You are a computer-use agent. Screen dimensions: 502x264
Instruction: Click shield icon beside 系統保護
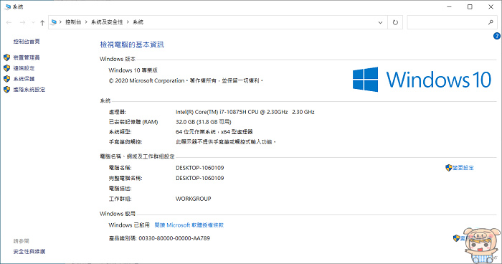[x=6, y=79]
